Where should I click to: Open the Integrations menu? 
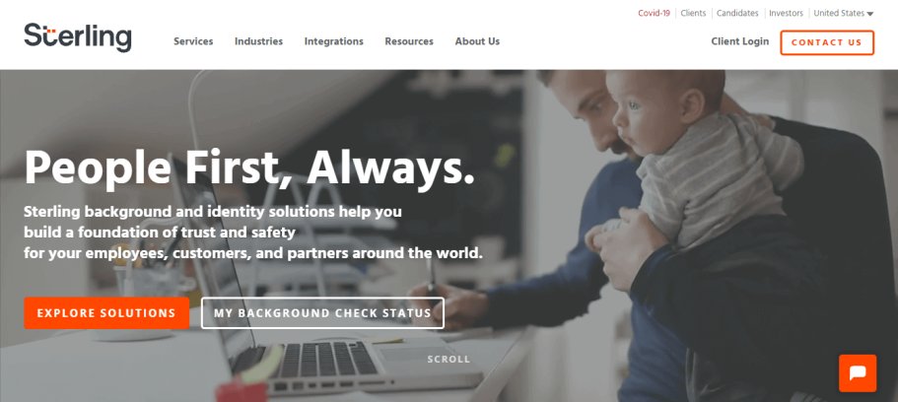pyautogui.click(x=334, y=41)
